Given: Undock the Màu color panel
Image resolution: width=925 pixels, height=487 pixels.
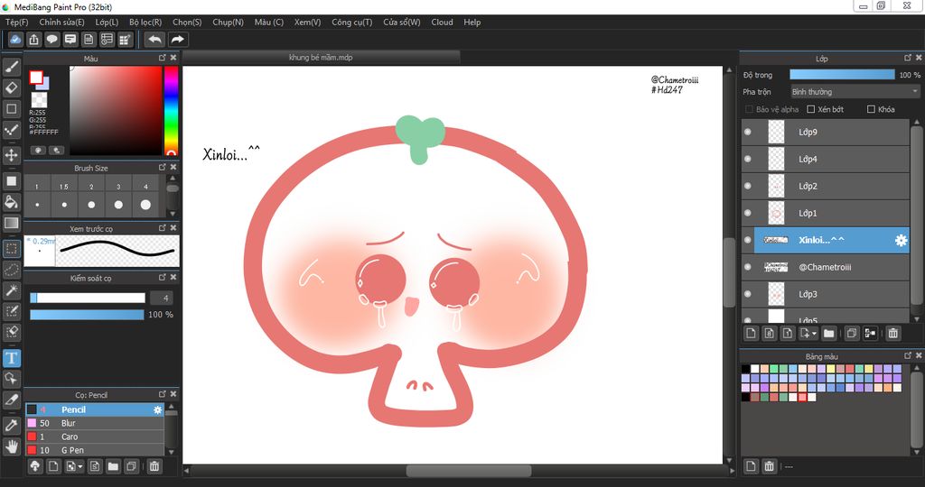Looking at the screenshot, I should [163, 58].
